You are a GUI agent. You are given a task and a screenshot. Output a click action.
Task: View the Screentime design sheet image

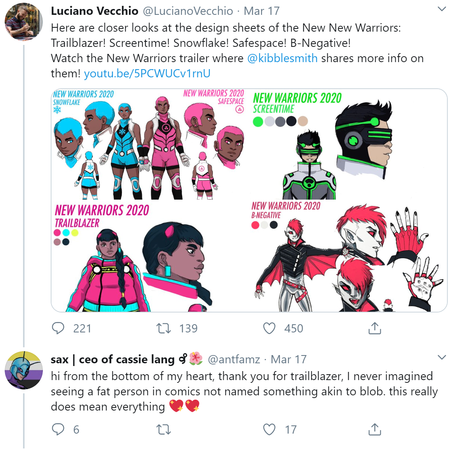click(349, 144)
